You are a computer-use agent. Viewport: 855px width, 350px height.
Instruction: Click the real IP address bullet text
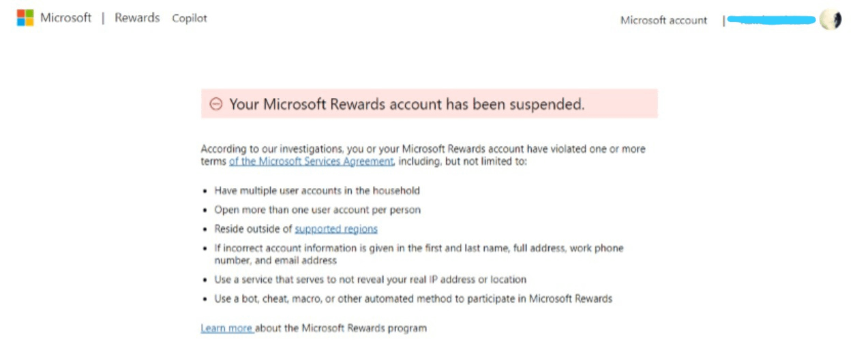(370, 279)
